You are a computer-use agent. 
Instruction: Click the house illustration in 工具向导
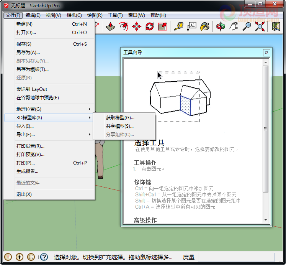(x=180, y=97)
